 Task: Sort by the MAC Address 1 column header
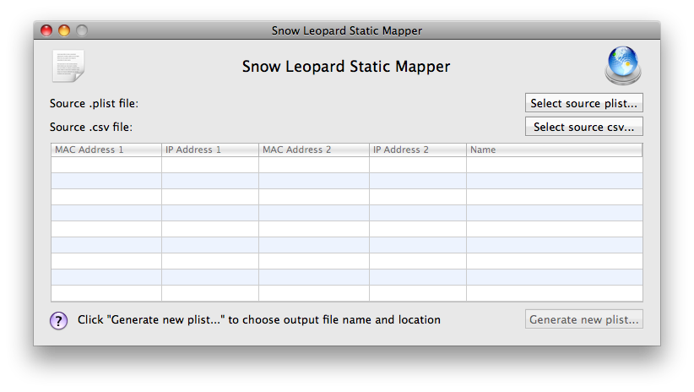click(106, 150)
